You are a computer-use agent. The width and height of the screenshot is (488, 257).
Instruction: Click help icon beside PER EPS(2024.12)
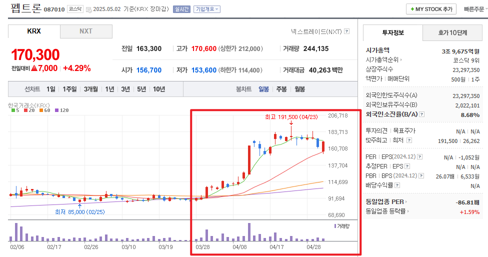click(420, 157)
